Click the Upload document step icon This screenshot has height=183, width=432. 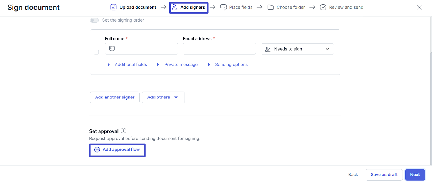coord(113,7)
